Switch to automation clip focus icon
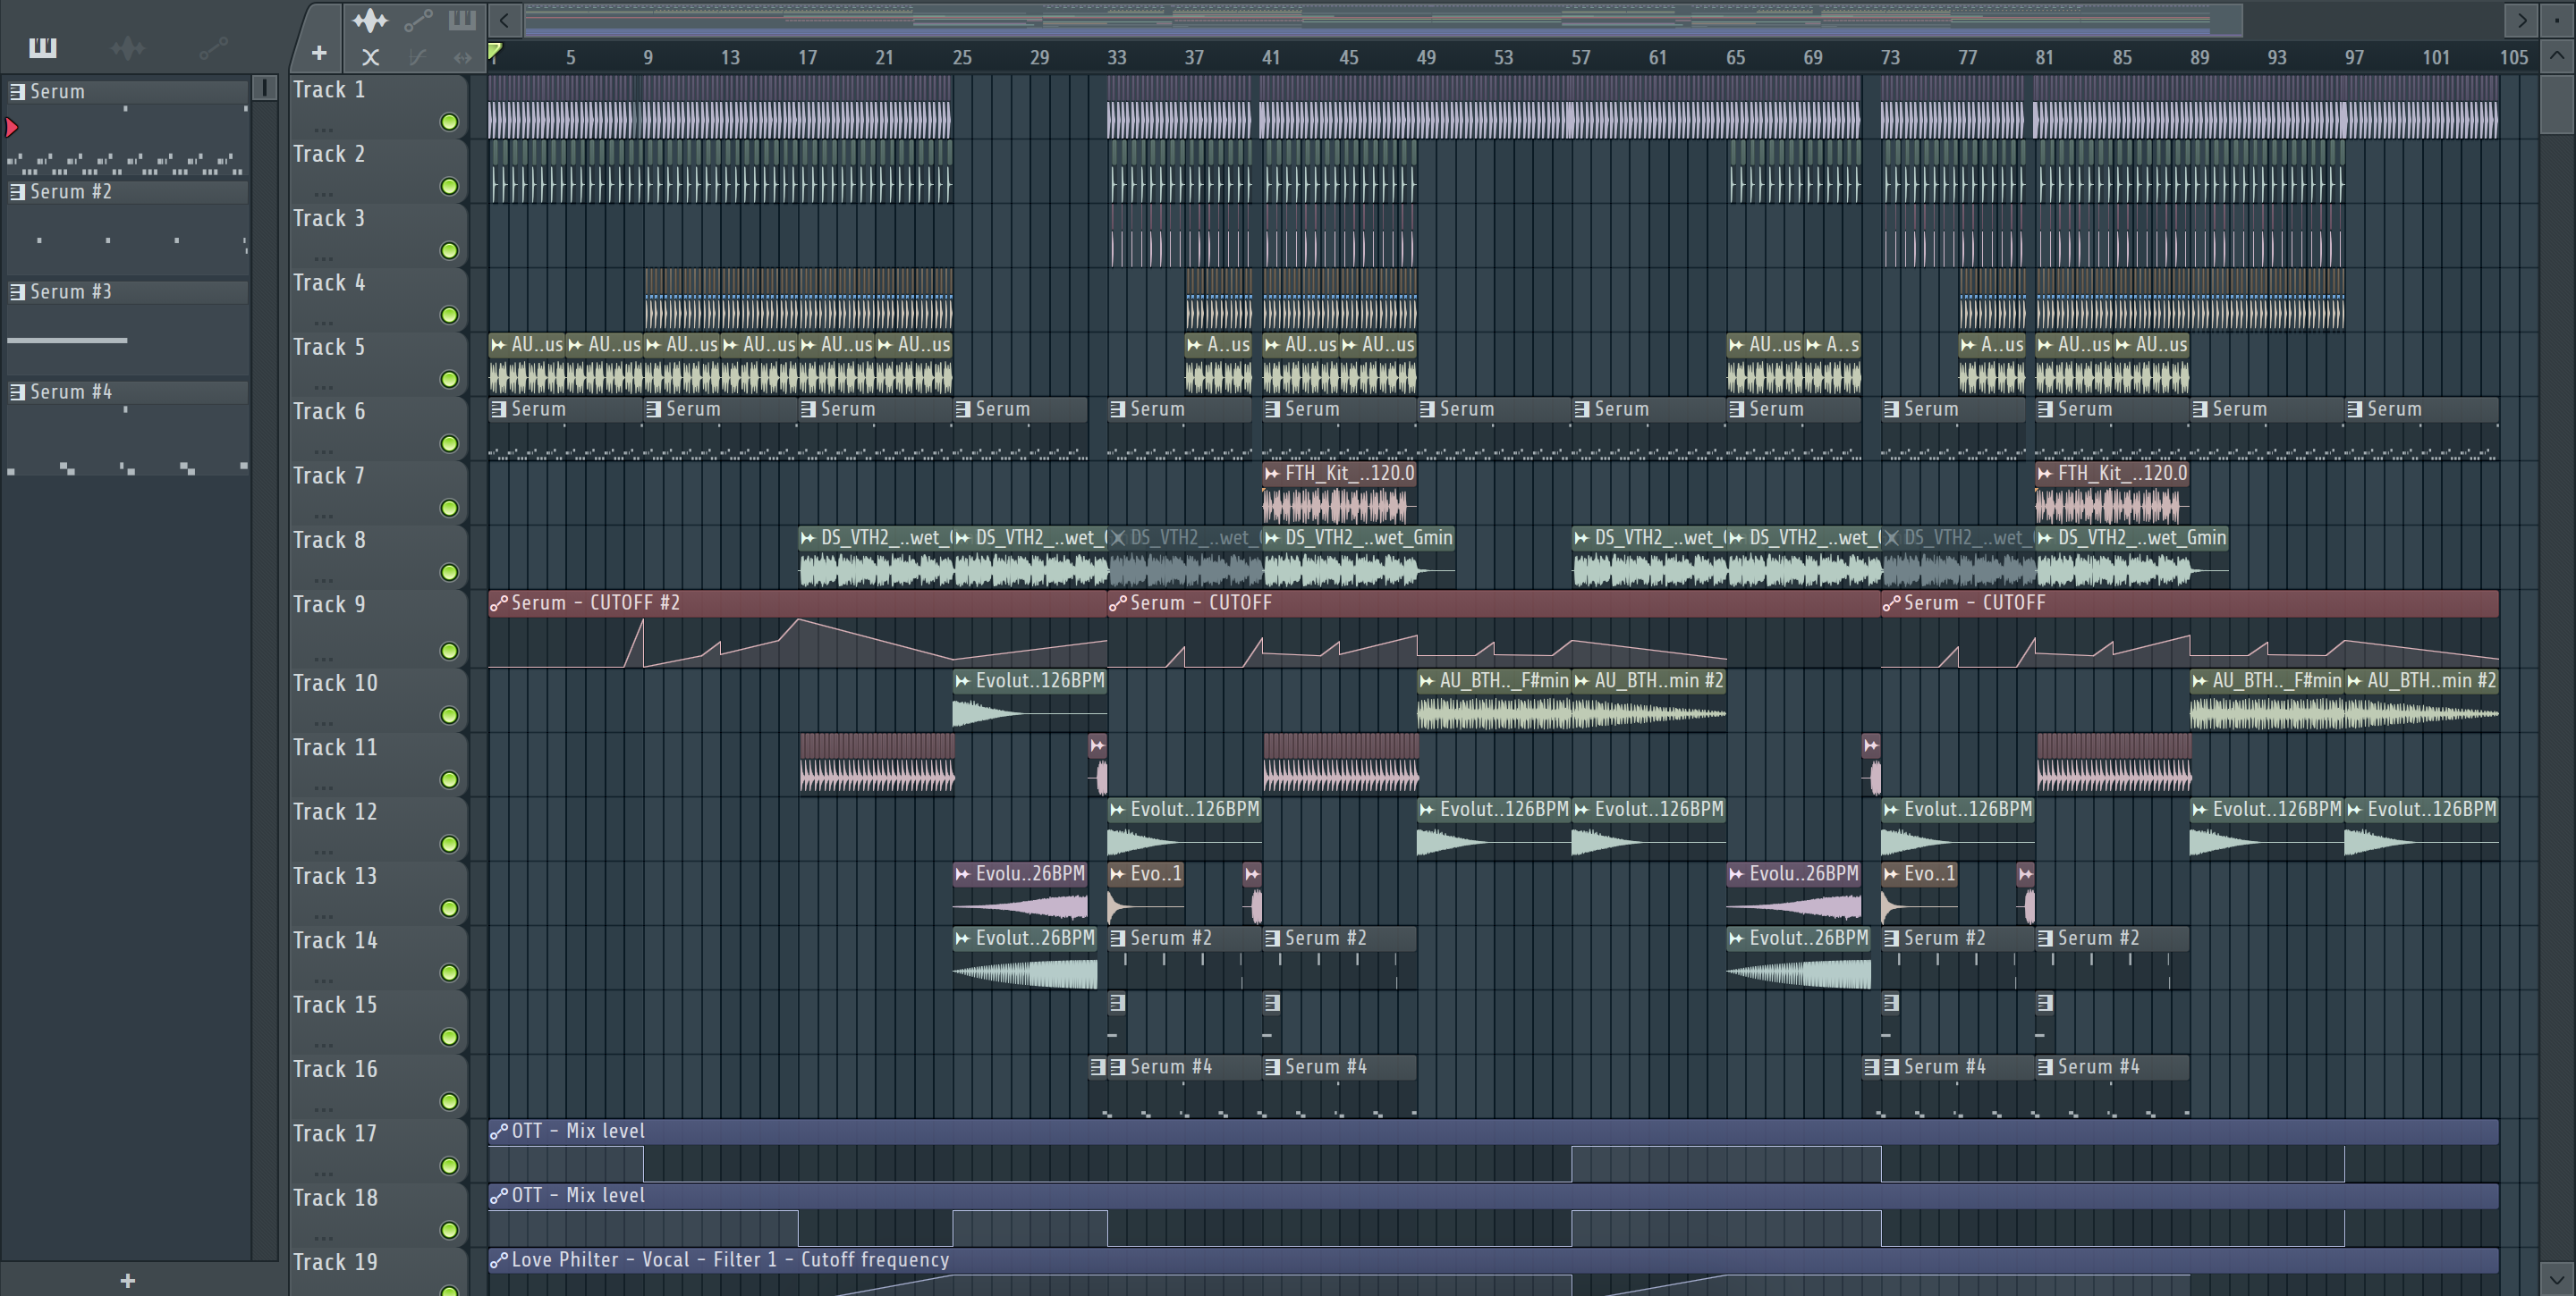2576x1296 pixels. (x=418, y=20)
